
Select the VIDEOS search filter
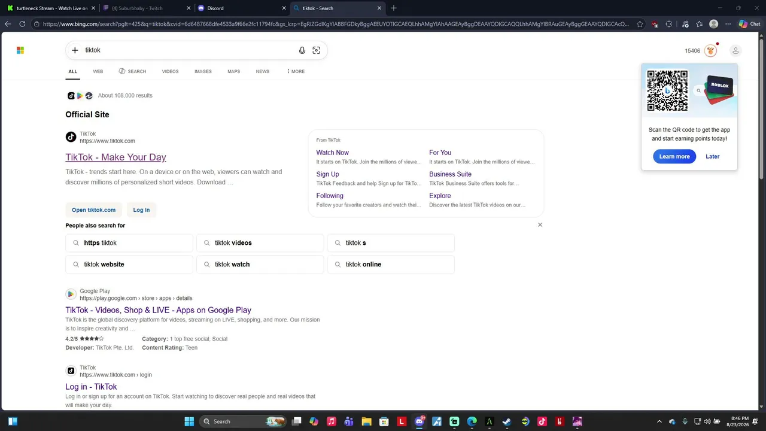[x=170, y=71]
